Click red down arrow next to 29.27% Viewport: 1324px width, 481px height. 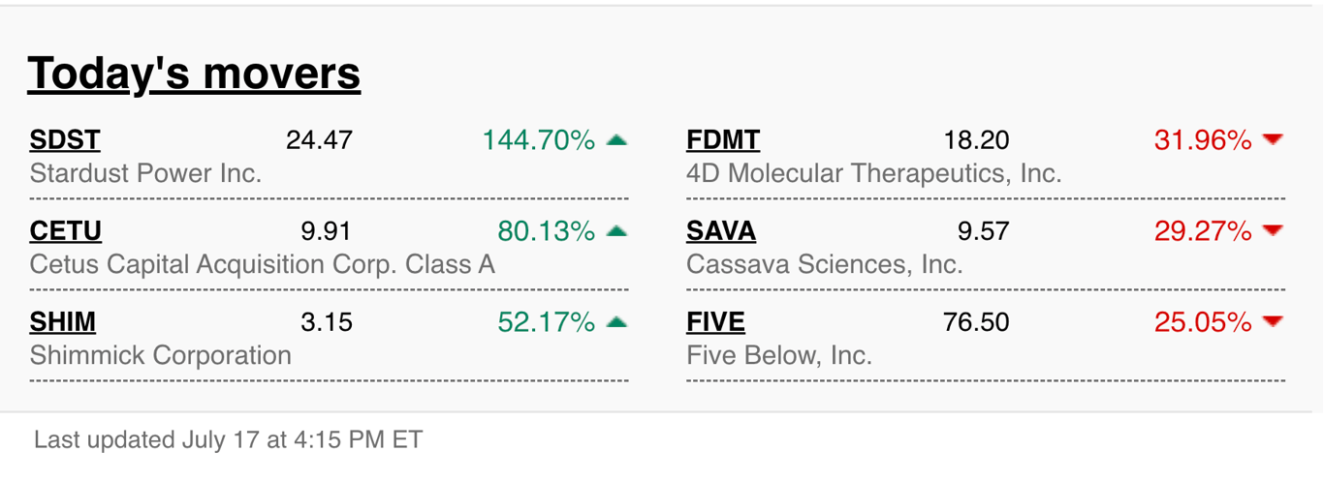coord(1273,231)
